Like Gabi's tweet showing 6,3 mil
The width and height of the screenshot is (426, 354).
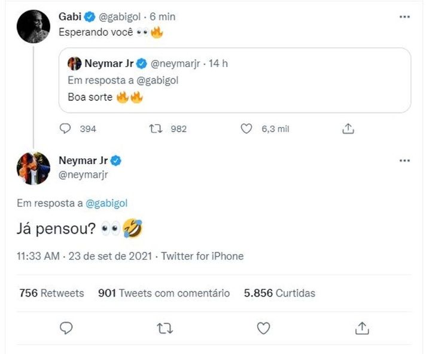pyautogui.click(x=246, y=128)
